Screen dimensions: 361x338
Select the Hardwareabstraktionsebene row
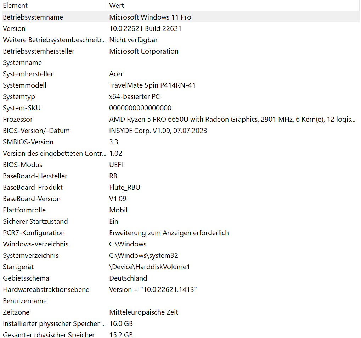(181, 289)
